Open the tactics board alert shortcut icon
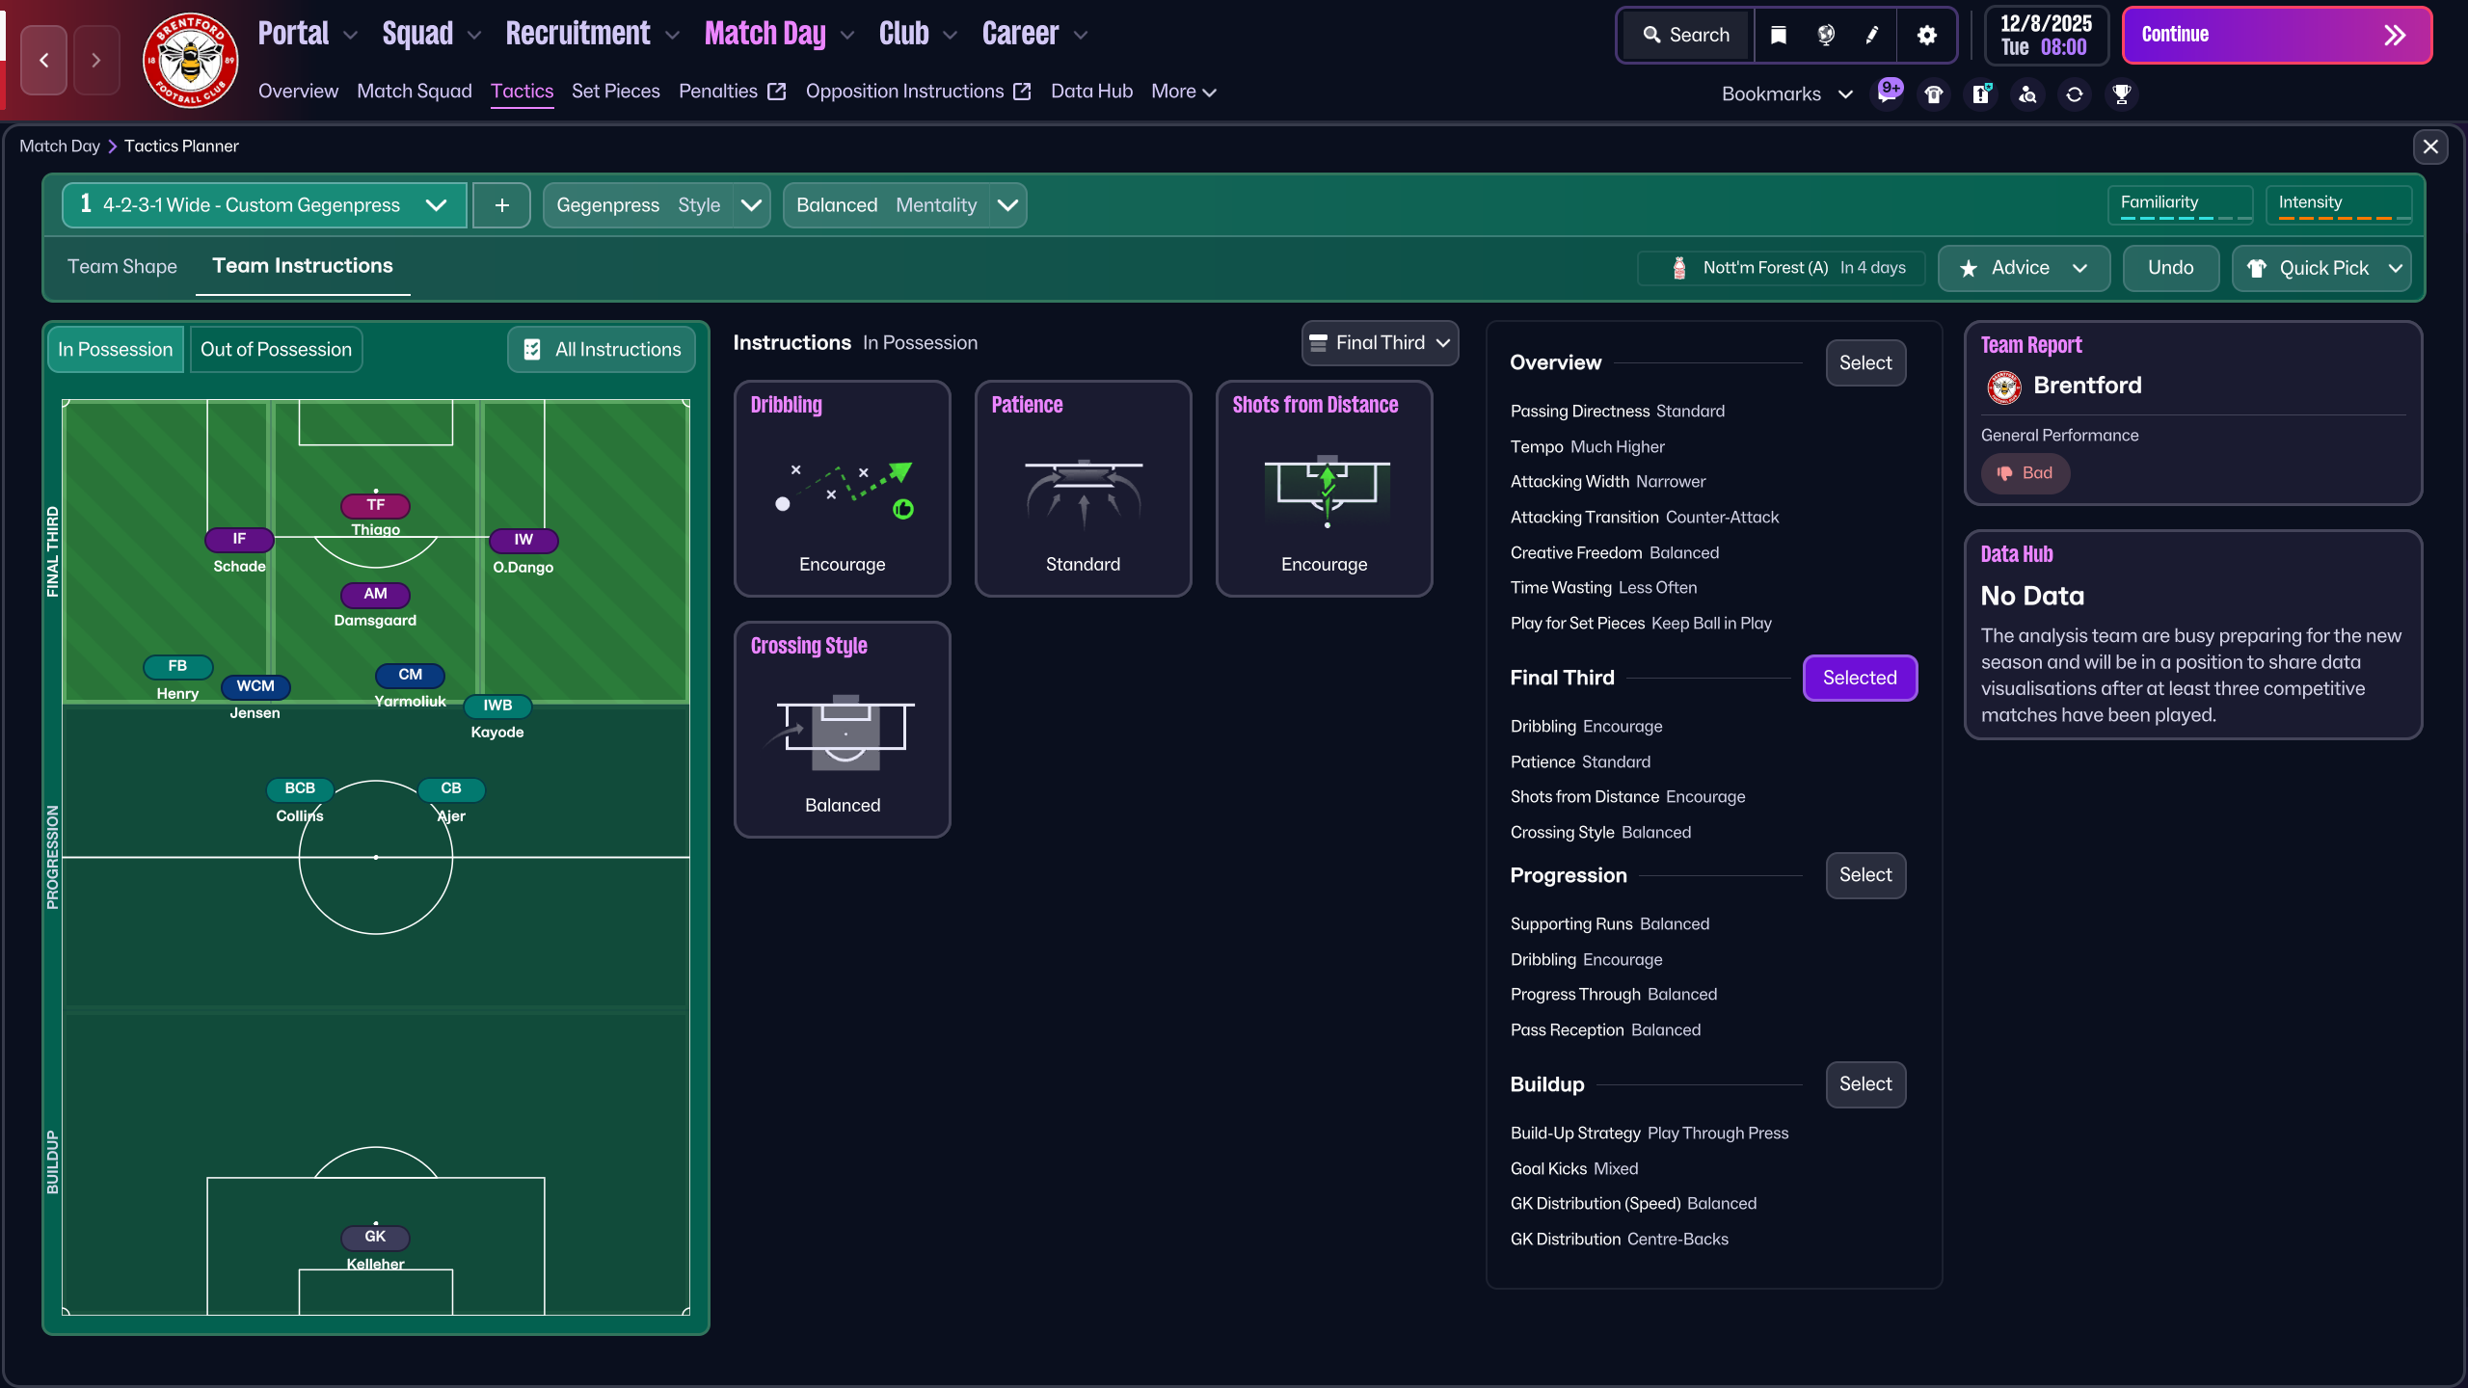 [1981, 93]
